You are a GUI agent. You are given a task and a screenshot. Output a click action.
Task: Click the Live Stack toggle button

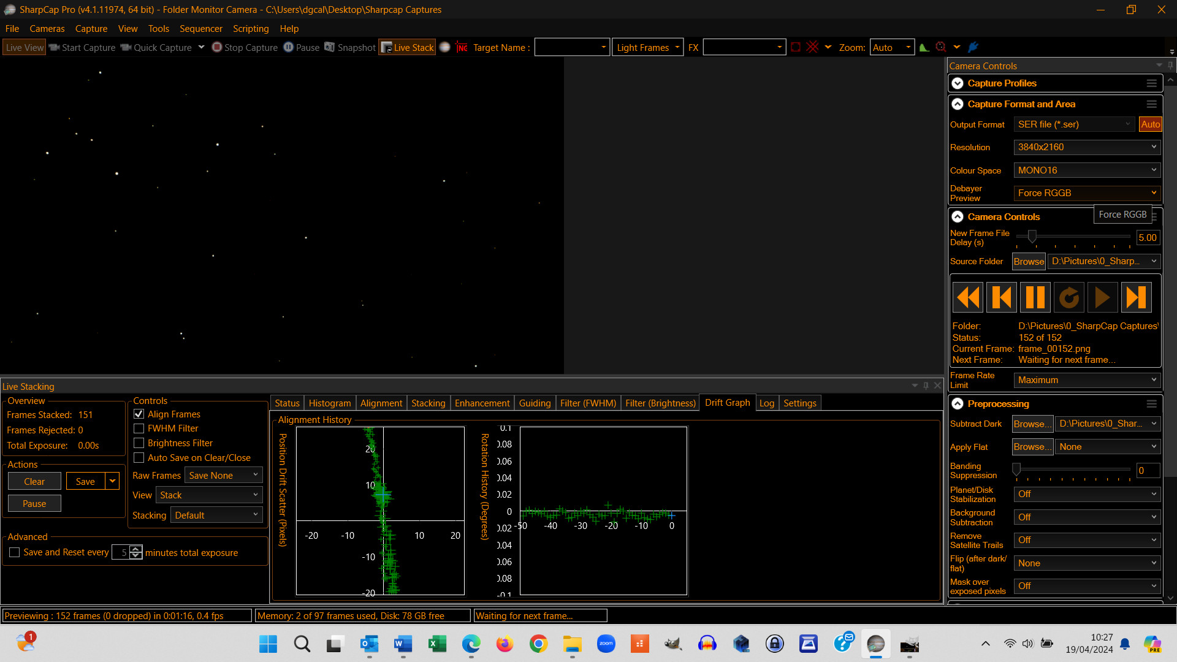click(408, 47)
